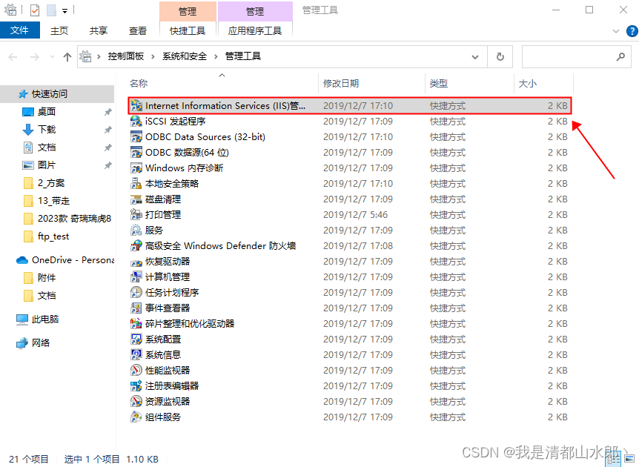Open the recent locations dropdown arrow
The height and width of the screenshot is (467, 639).
click(52, 56)
